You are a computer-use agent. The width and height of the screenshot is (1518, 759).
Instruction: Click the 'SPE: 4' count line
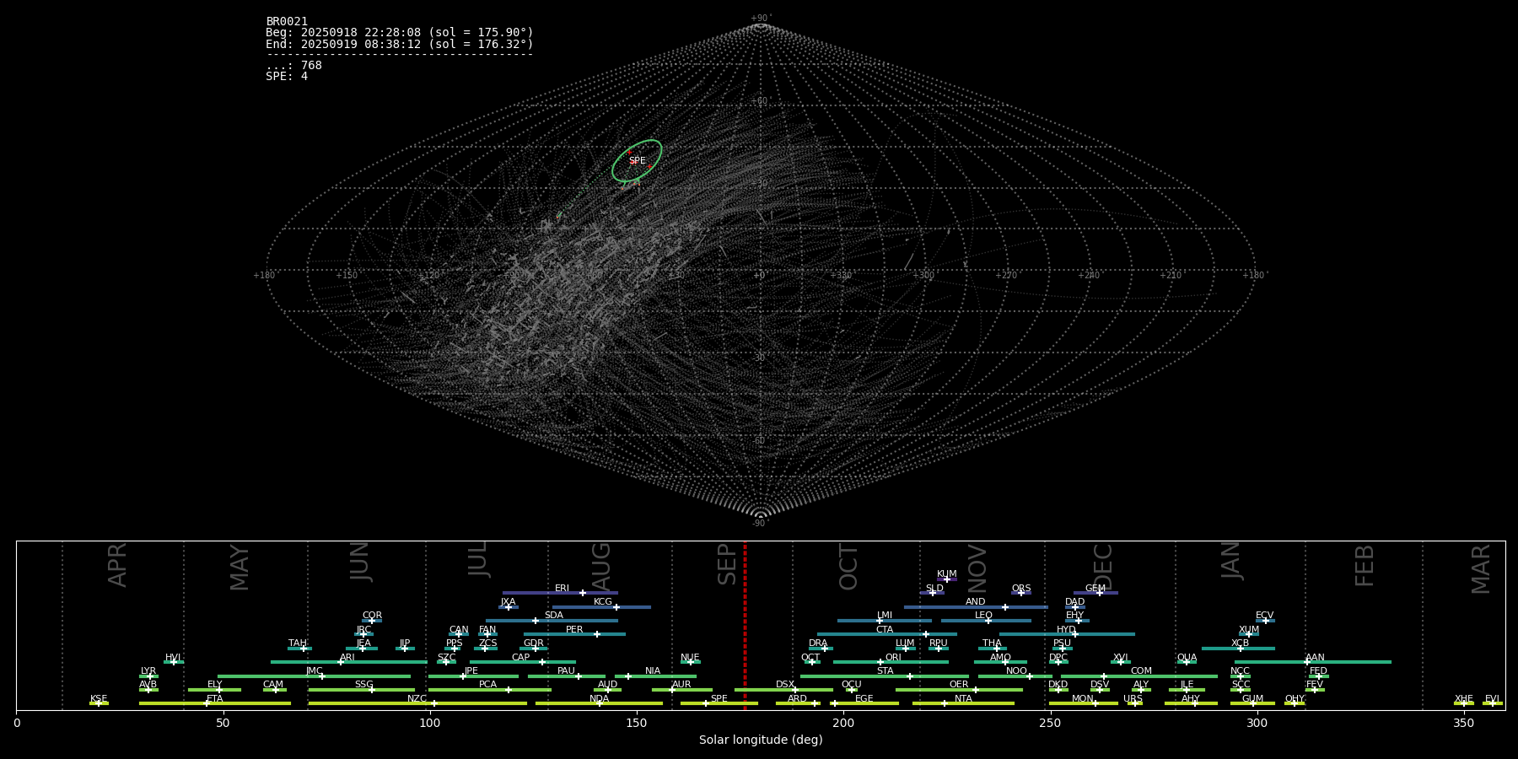point(287,76)
